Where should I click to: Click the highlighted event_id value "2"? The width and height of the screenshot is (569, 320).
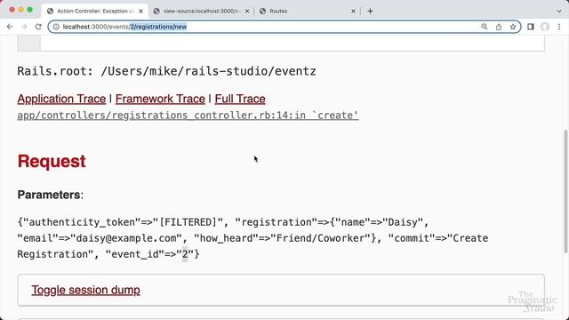tap(185, 254)
